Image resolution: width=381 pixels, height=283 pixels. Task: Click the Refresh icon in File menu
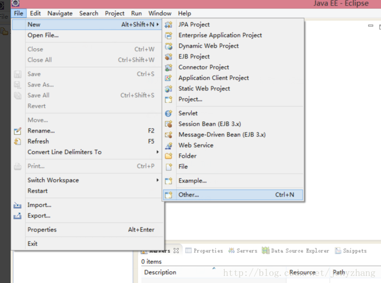17,142
